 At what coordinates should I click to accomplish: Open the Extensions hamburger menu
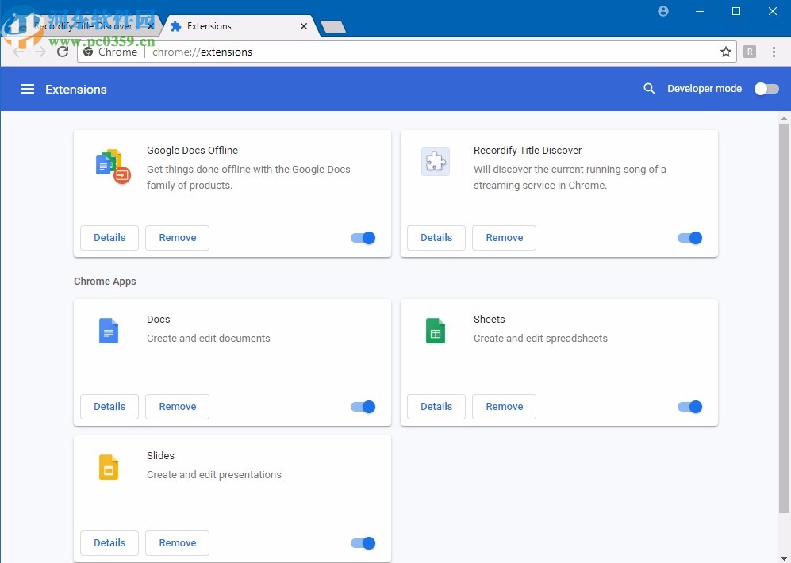pos(28,89)
